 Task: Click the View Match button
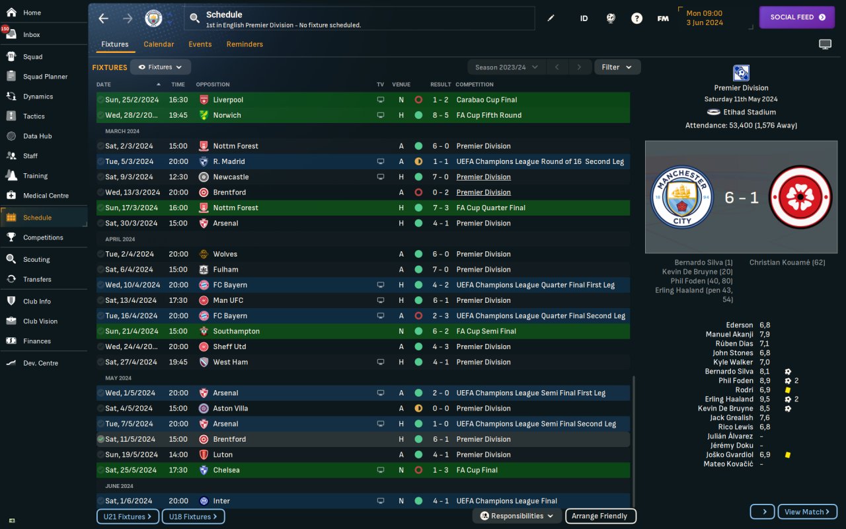pyautogui.click(x=807, y=512)
